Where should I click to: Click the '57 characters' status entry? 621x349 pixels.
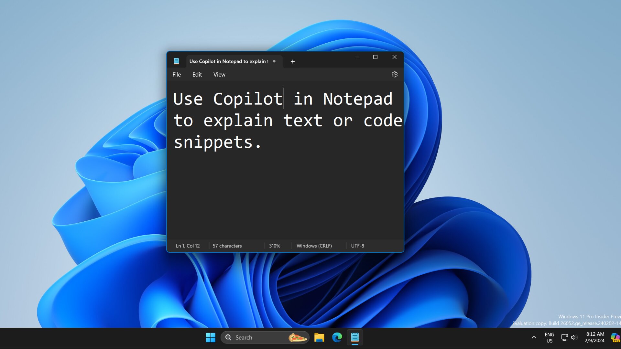pyautogui.click(x=227, y=246)
